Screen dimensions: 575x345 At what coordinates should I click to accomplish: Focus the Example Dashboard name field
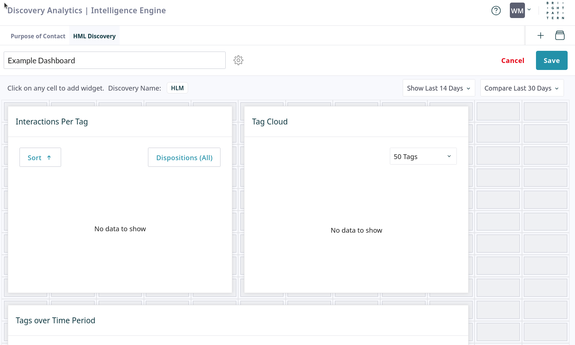(x=114, y=60)
